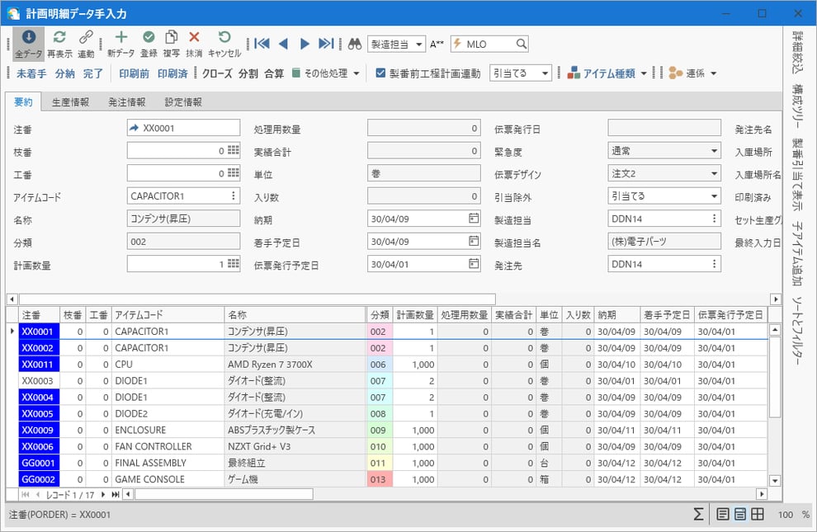Viewport: 817px width, 532px height.
Task: Switch to the 生産情報 tab
Action: 70,102
